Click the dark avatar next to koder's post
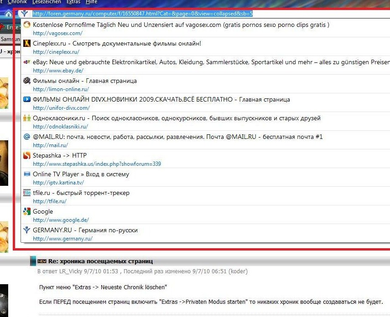Viewport: 390px width, 317px height. 4,301
